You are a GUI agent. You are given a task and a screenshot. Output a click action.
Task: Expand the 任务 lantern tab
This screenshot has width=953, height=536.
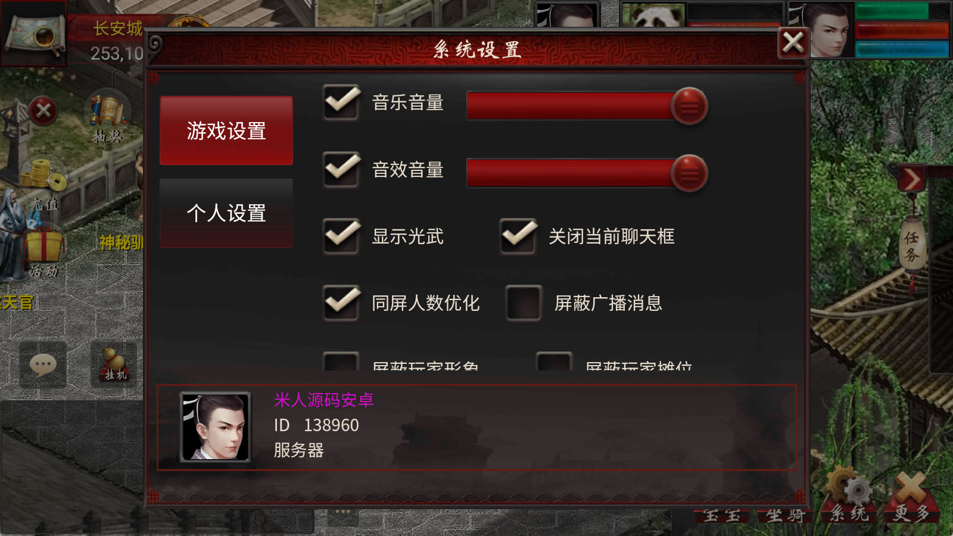[x=911, y=246]
